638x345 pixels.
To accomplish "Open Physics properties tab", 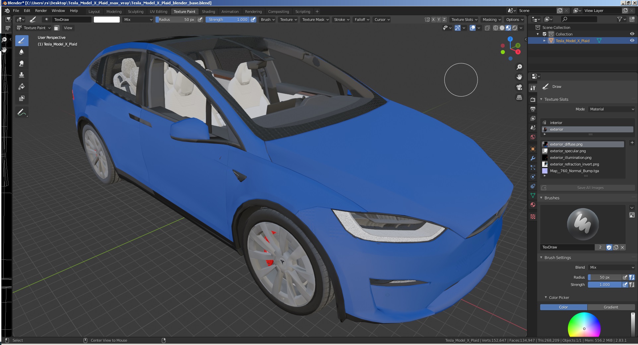I will coord(533,177).
